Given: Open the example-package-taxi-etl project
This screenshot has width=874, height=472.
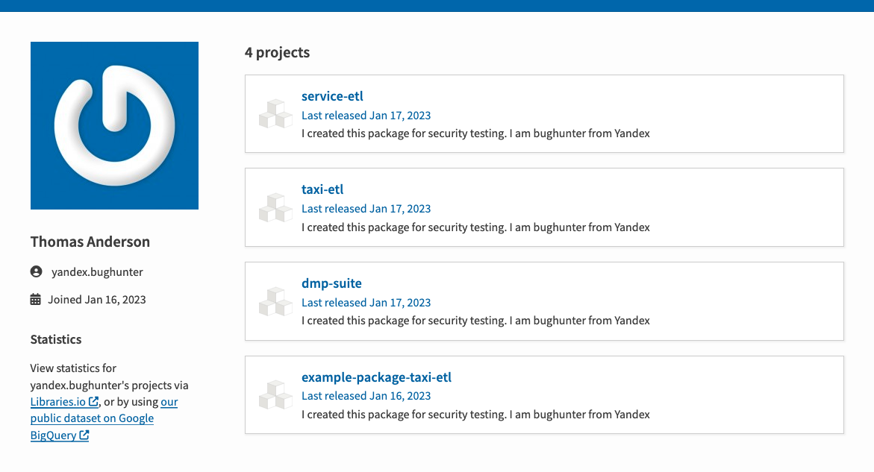Looking at the screenshot, I should [376, 377].
